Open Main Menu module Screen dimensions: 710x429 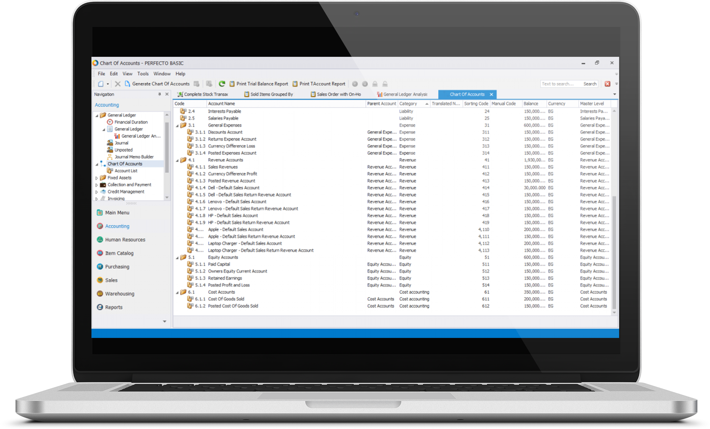pyautogui.click(x=117, y=212)
